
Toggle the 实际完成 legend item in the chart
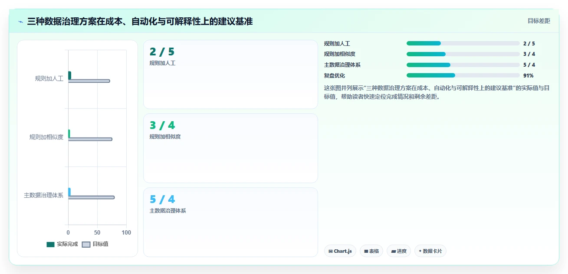62,244
